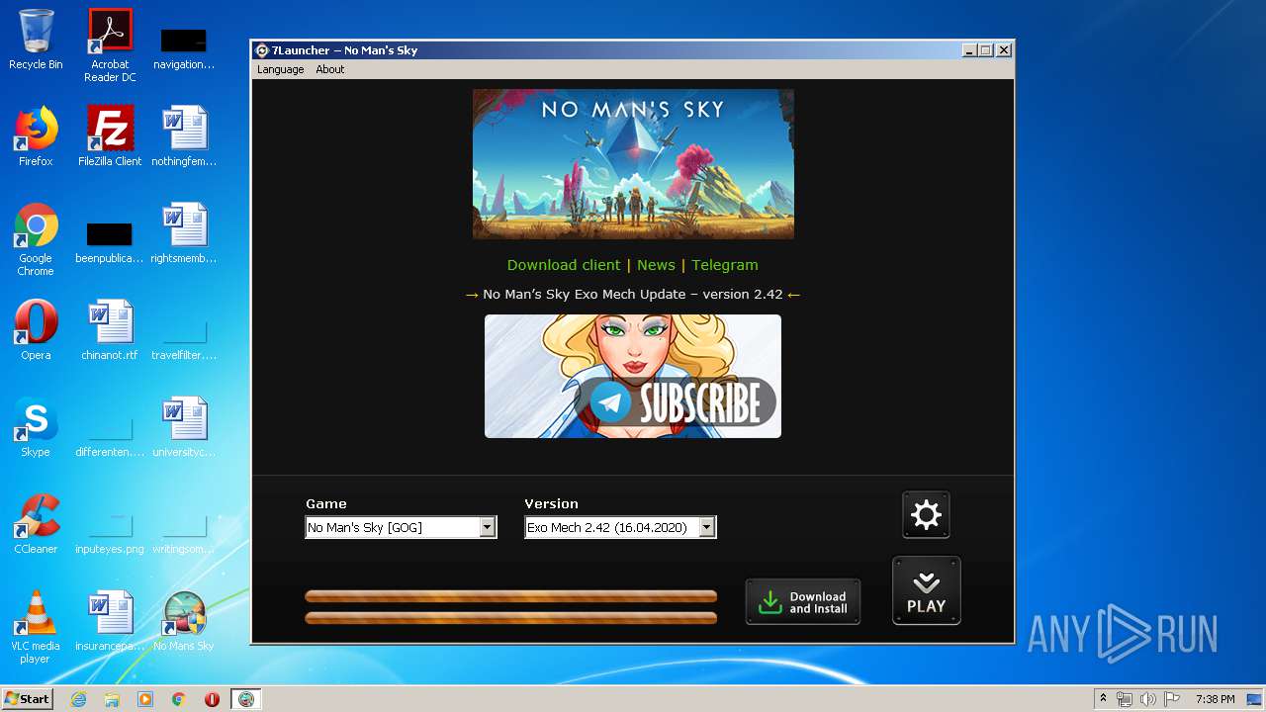Image resolution: width=1266 pixels, height=712 pixels.
Task: Select VLC media player desktop icon
Action: 36,627
